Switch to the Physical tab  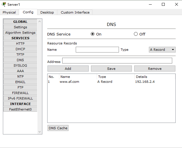[9, 12]
